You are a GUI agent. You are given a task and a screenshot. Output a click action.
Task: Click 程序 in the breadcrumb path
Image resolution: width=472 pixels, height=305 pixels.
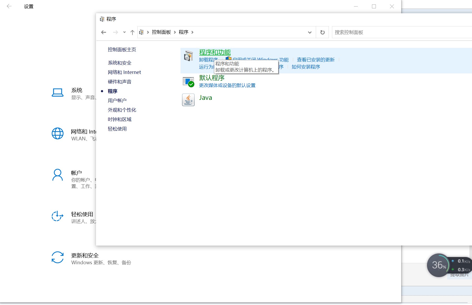[184, 32]
